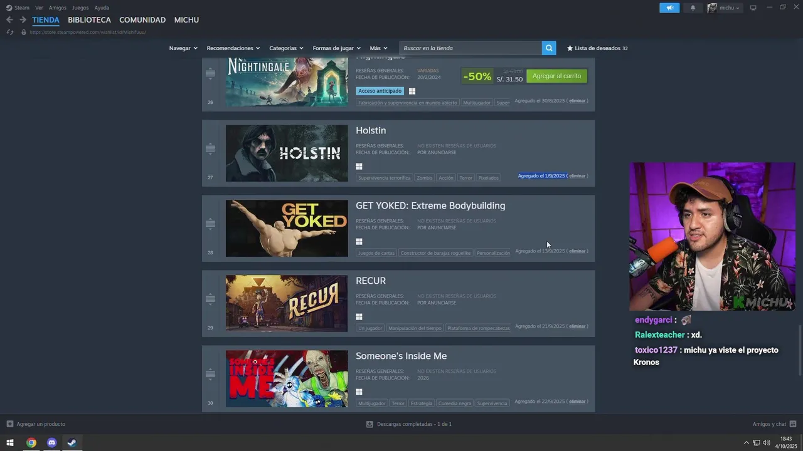Click the Juegos de cartas tag

376,253
